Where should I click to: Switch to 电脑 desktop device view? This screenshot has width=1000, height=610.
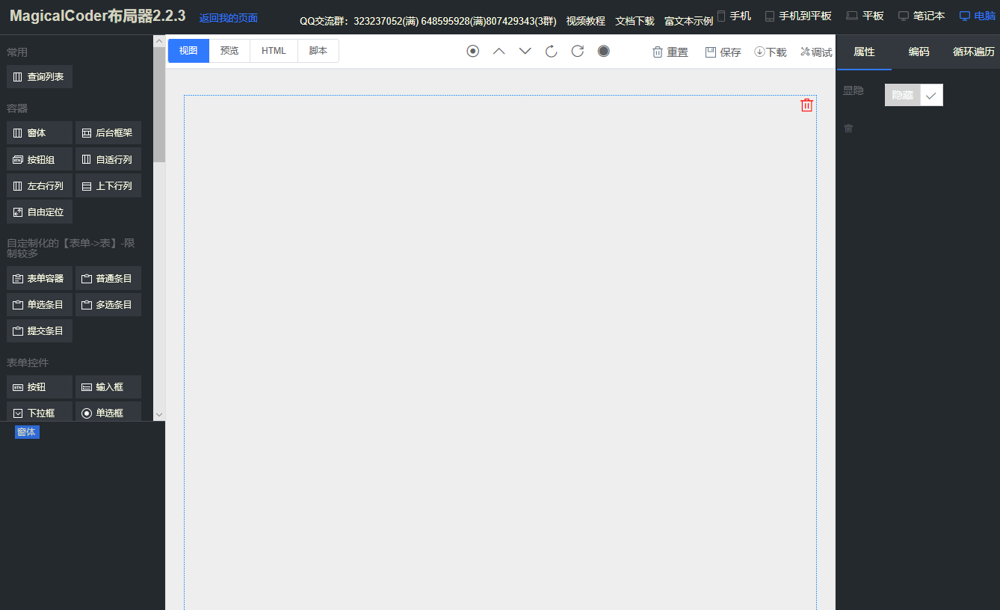[x=978, y=16]
